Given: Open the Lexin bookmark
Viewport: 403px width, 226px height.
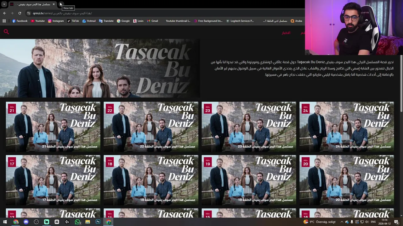Looking at the screenshot, I should pyautogui.click(x=138, y=21).
